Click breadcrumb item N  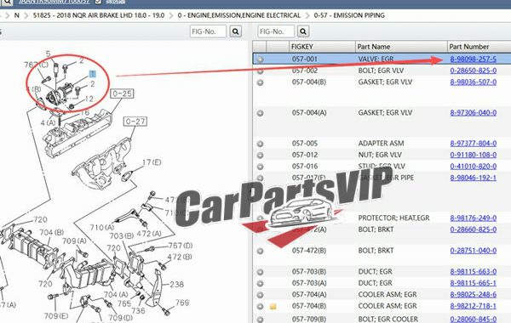point(17,15)
